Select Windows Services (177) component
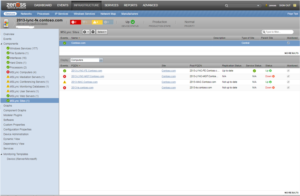The height and width of the screenshot is (196, 300). click(x=24, y=48)
